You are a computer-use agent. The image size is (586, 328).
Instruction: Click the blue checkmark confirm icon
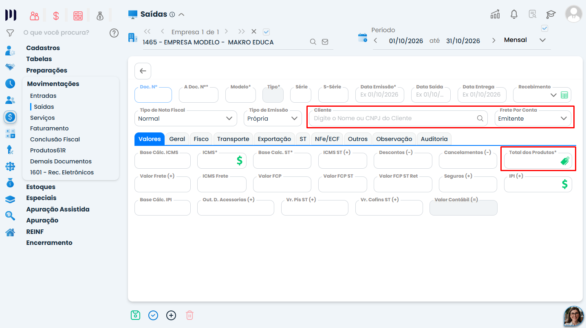pyautogui.click(x=153, y=315)
